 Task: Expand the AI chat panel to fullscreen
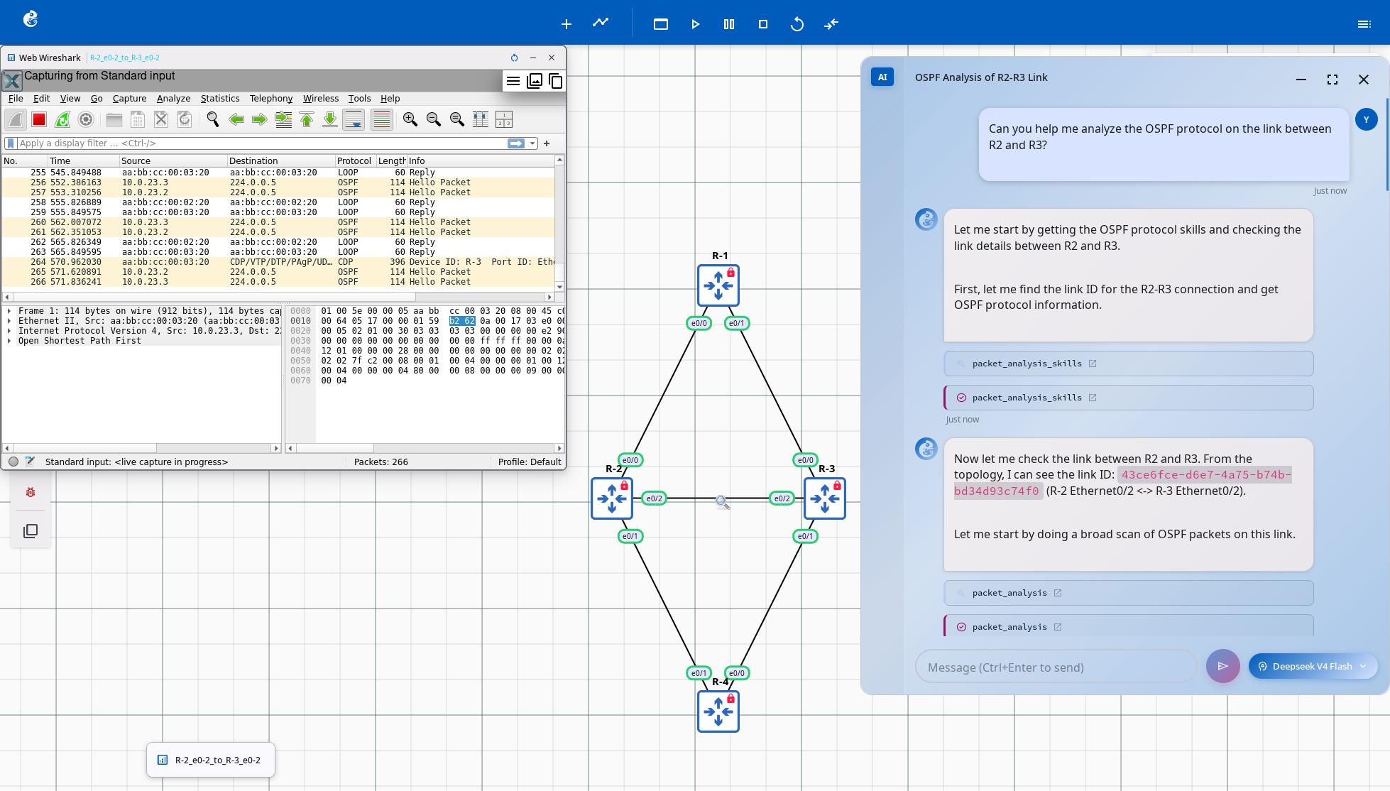click(x=1332, y=80)
